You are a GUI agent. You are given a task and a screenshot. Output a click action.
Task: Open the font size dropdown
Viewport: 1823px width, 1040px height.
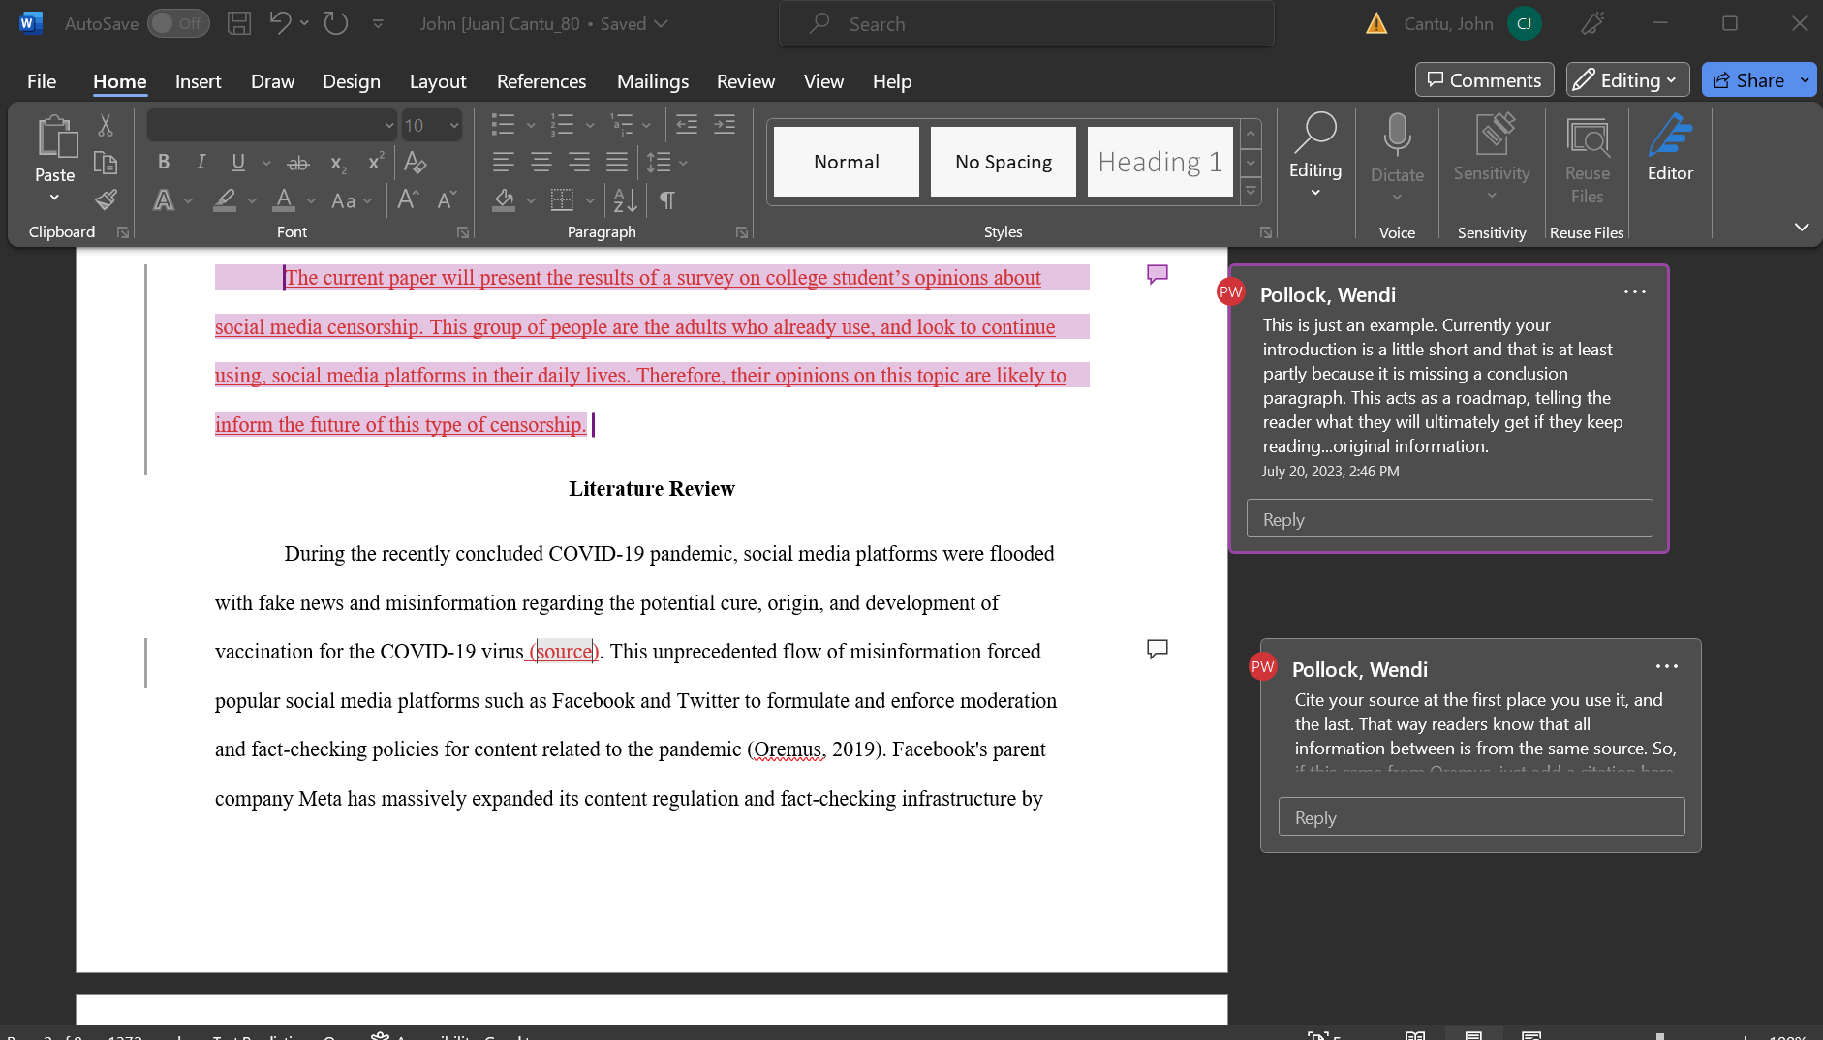454,125
